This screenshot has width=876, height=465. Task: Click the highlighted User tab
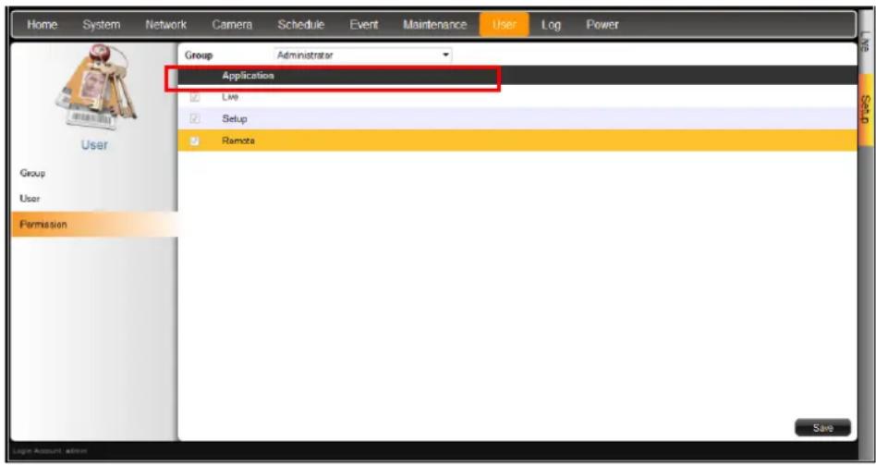[x=504, y=25]
